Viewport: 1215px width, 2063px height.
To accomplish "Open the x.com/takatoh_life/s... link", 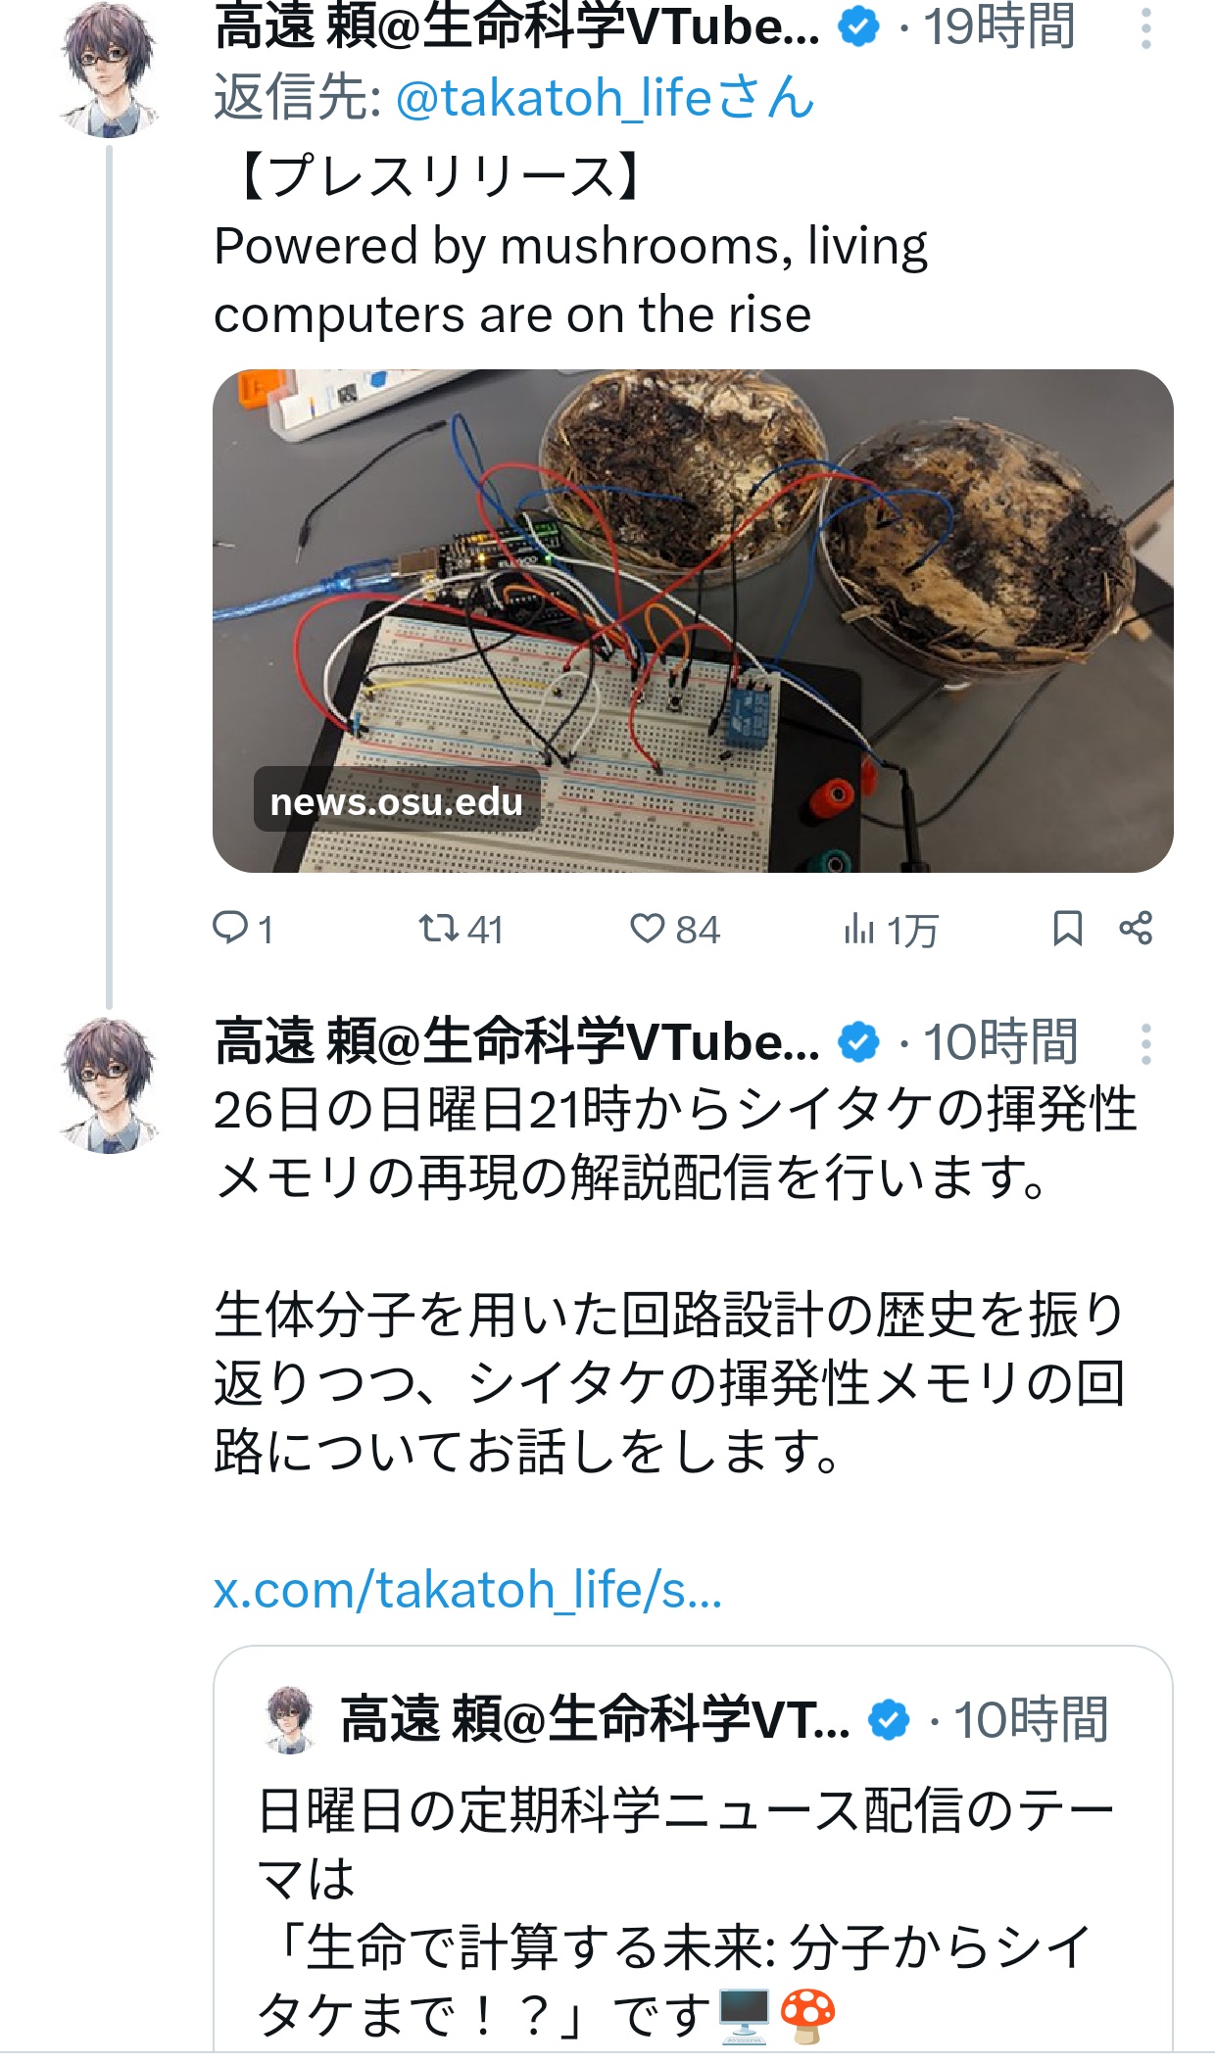I will (x=468, y=1589).
